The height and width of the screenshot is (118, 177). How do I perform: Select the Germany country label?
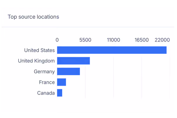tap(44, 72)
